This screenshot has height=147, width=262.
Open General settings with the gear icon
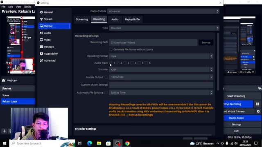pyautogui.click(x=41, y=12)
